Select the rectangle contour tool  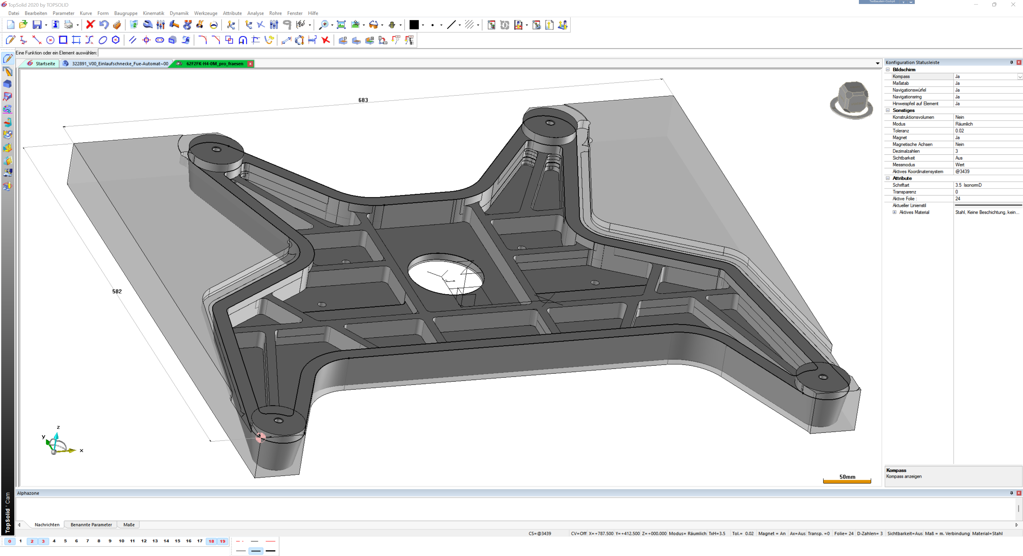(63, 40)
